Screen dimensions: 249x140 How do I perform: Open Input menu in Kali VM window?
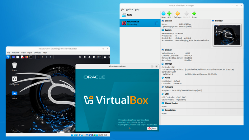30,53
